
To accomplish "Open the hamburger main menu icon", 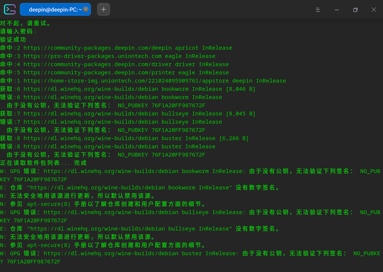I will 318,10.
